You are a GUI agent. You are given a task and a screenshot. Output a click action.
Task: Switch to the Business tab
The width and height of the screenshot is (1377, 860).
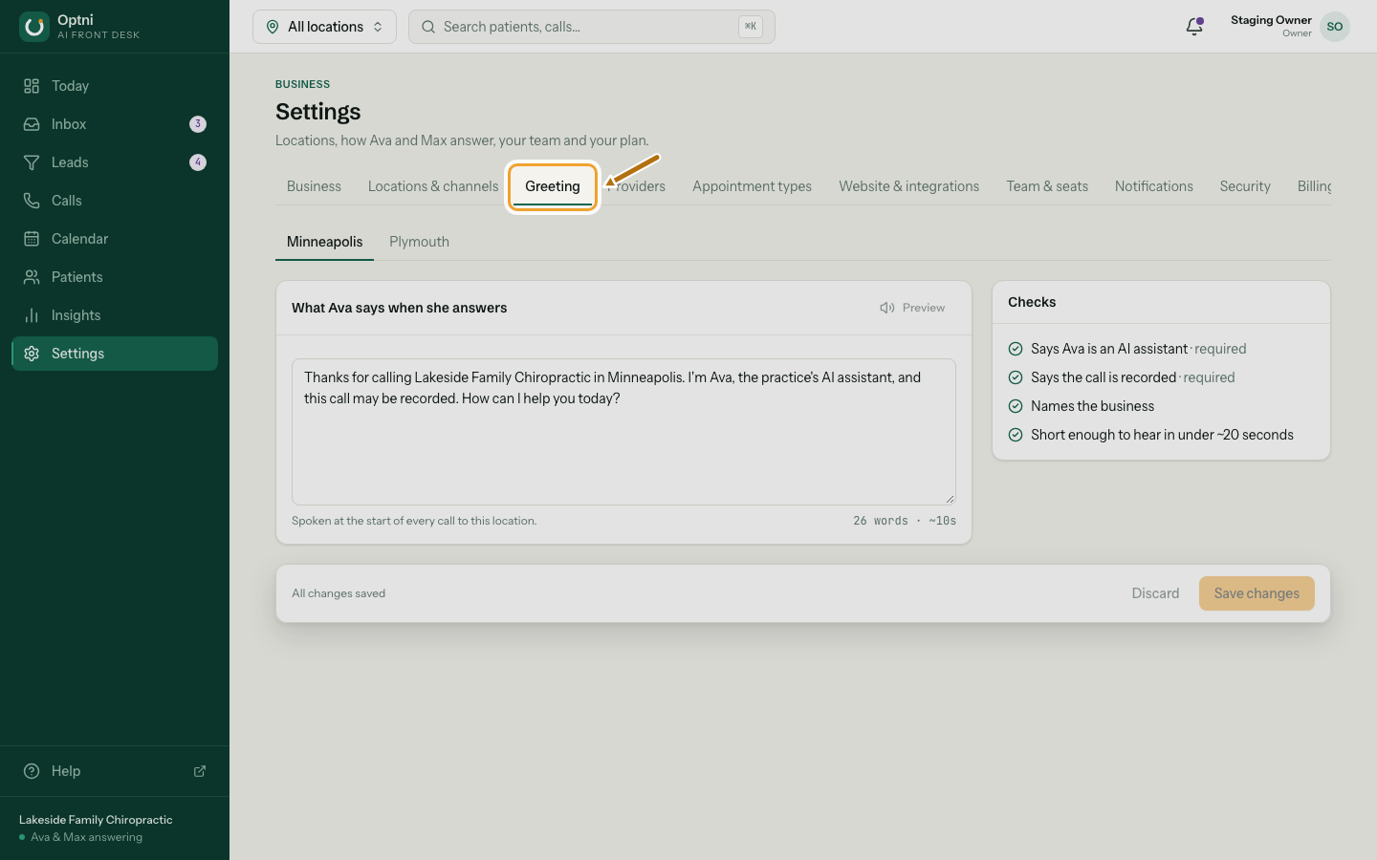click(x=314, y=186)
